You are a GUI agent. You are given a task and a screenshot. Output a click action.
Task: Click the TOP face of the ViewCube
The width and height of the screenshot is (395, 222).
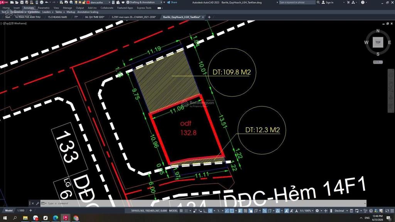(x=378, y=42)
